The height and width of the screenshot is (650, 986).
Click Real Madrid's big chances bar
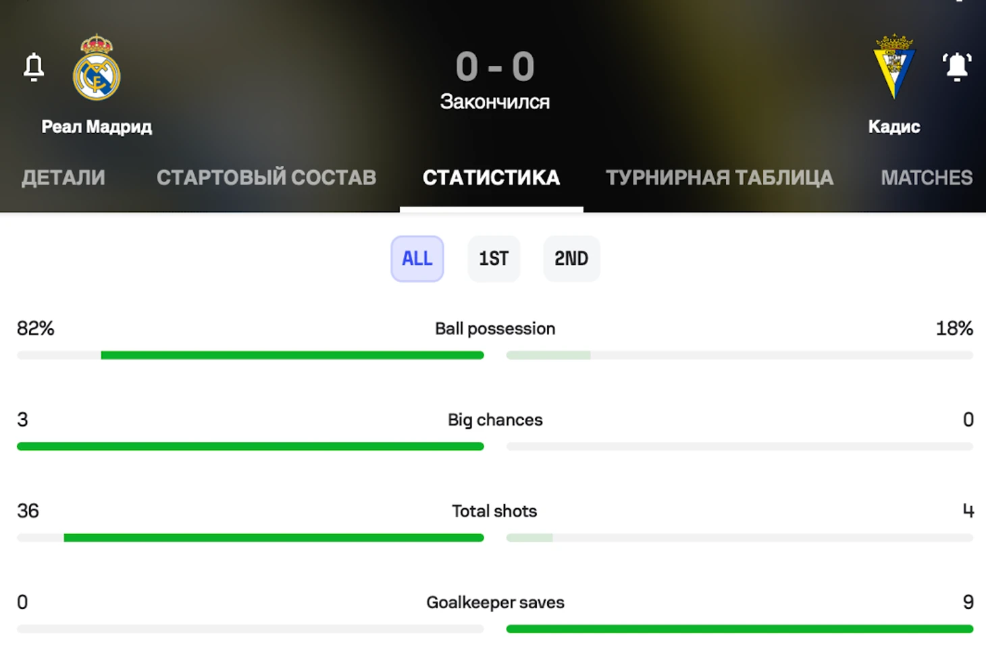(x=250, y=447)
